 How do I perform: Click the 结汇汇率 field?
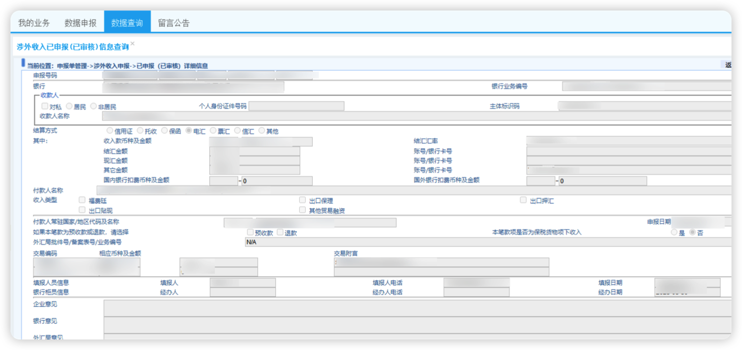click(x=629, y=141)
